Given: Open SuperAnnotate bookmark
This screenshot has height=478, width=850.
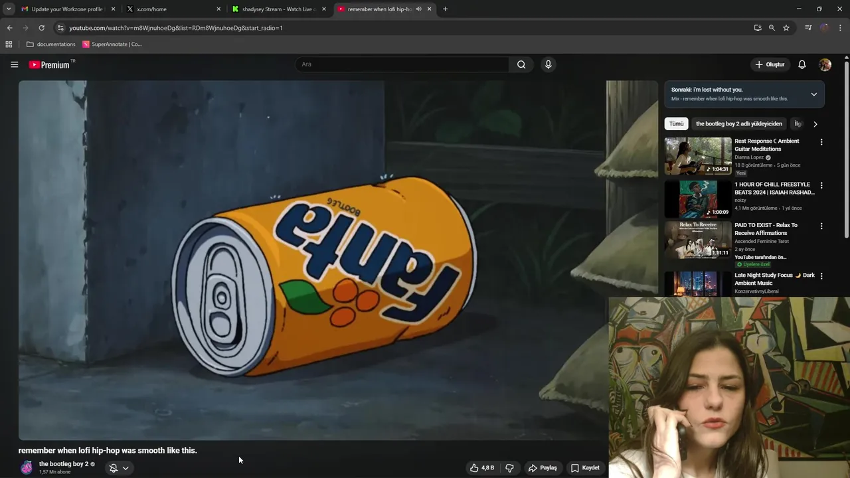Looking at the screenshot, I should [x=112, y=44].
